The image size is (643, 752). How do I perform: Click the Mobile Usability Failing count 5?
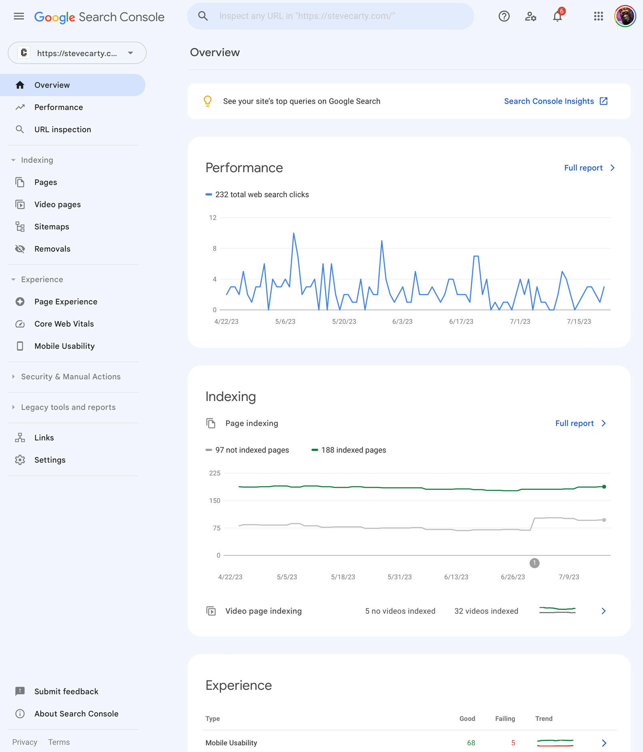pos(513,743)
